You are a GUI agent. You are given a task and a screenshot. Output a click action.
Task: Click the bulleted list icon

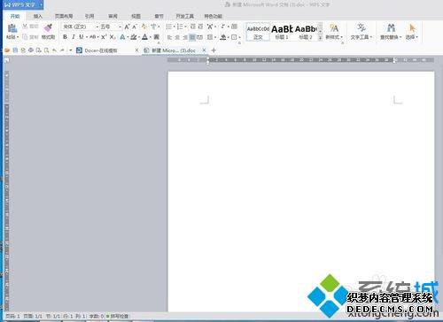pyautogui.click(x=168, y=27)
